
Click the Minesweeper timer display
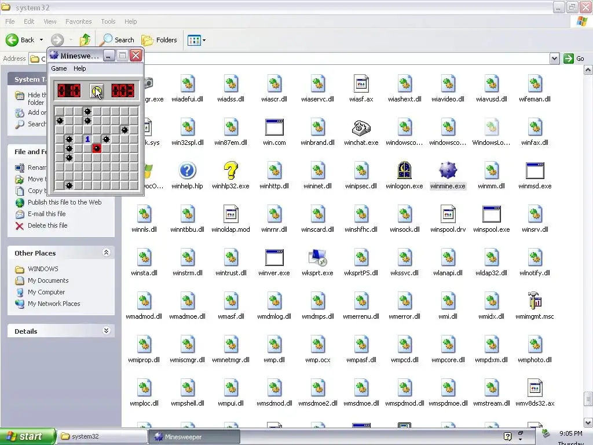point(123,91)
